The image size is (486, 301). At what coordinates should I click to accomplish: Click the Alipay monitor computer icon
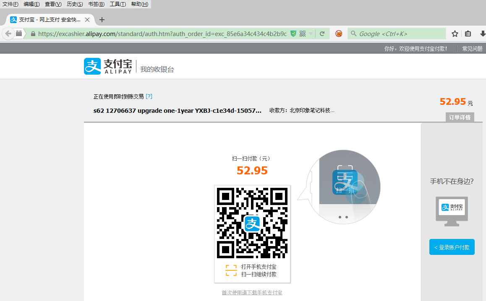[452, 211]
